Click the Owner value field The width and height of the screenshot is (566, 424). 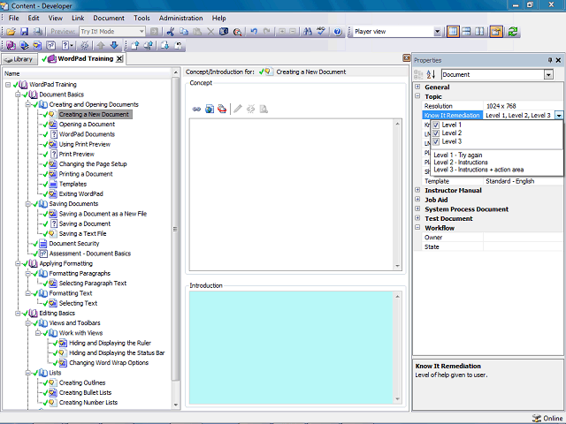pyautogui.click(x=523, y=238)
